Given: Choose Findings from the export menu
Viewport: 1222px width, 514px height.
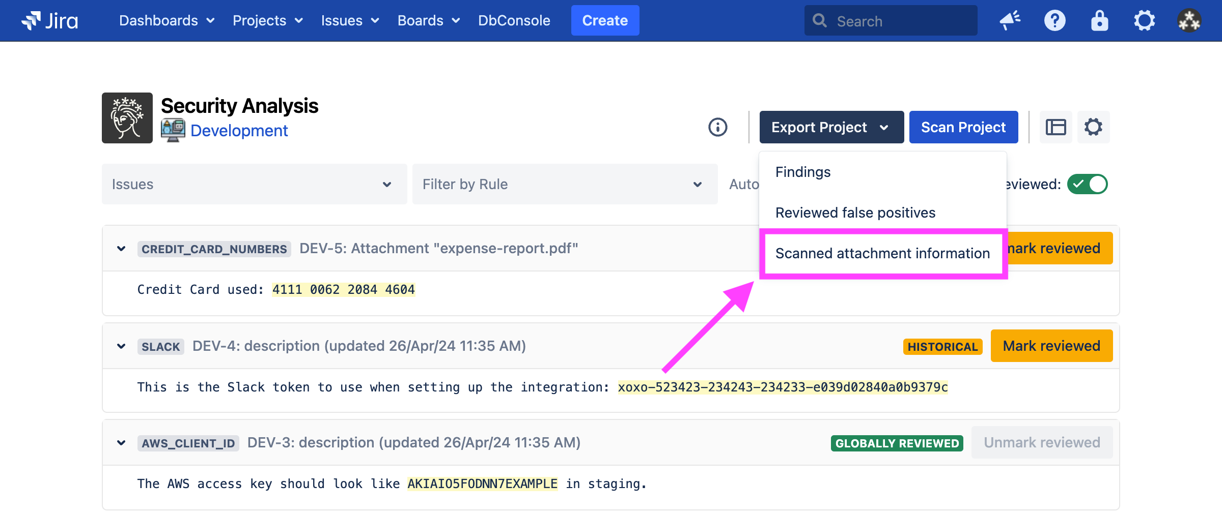Looking at the screenshot, I should point(803,172).
